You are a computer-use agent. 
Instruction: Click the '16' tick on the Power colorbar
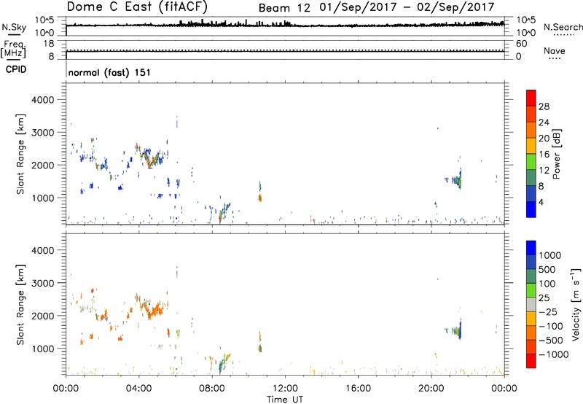(544, 154)
